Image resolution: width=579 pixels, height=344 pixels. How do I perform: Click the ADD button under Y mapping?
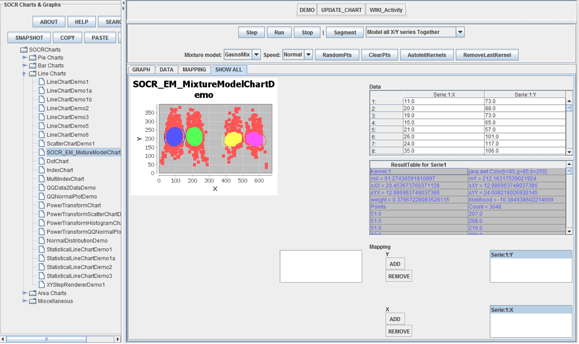click(x=395, y=264)
